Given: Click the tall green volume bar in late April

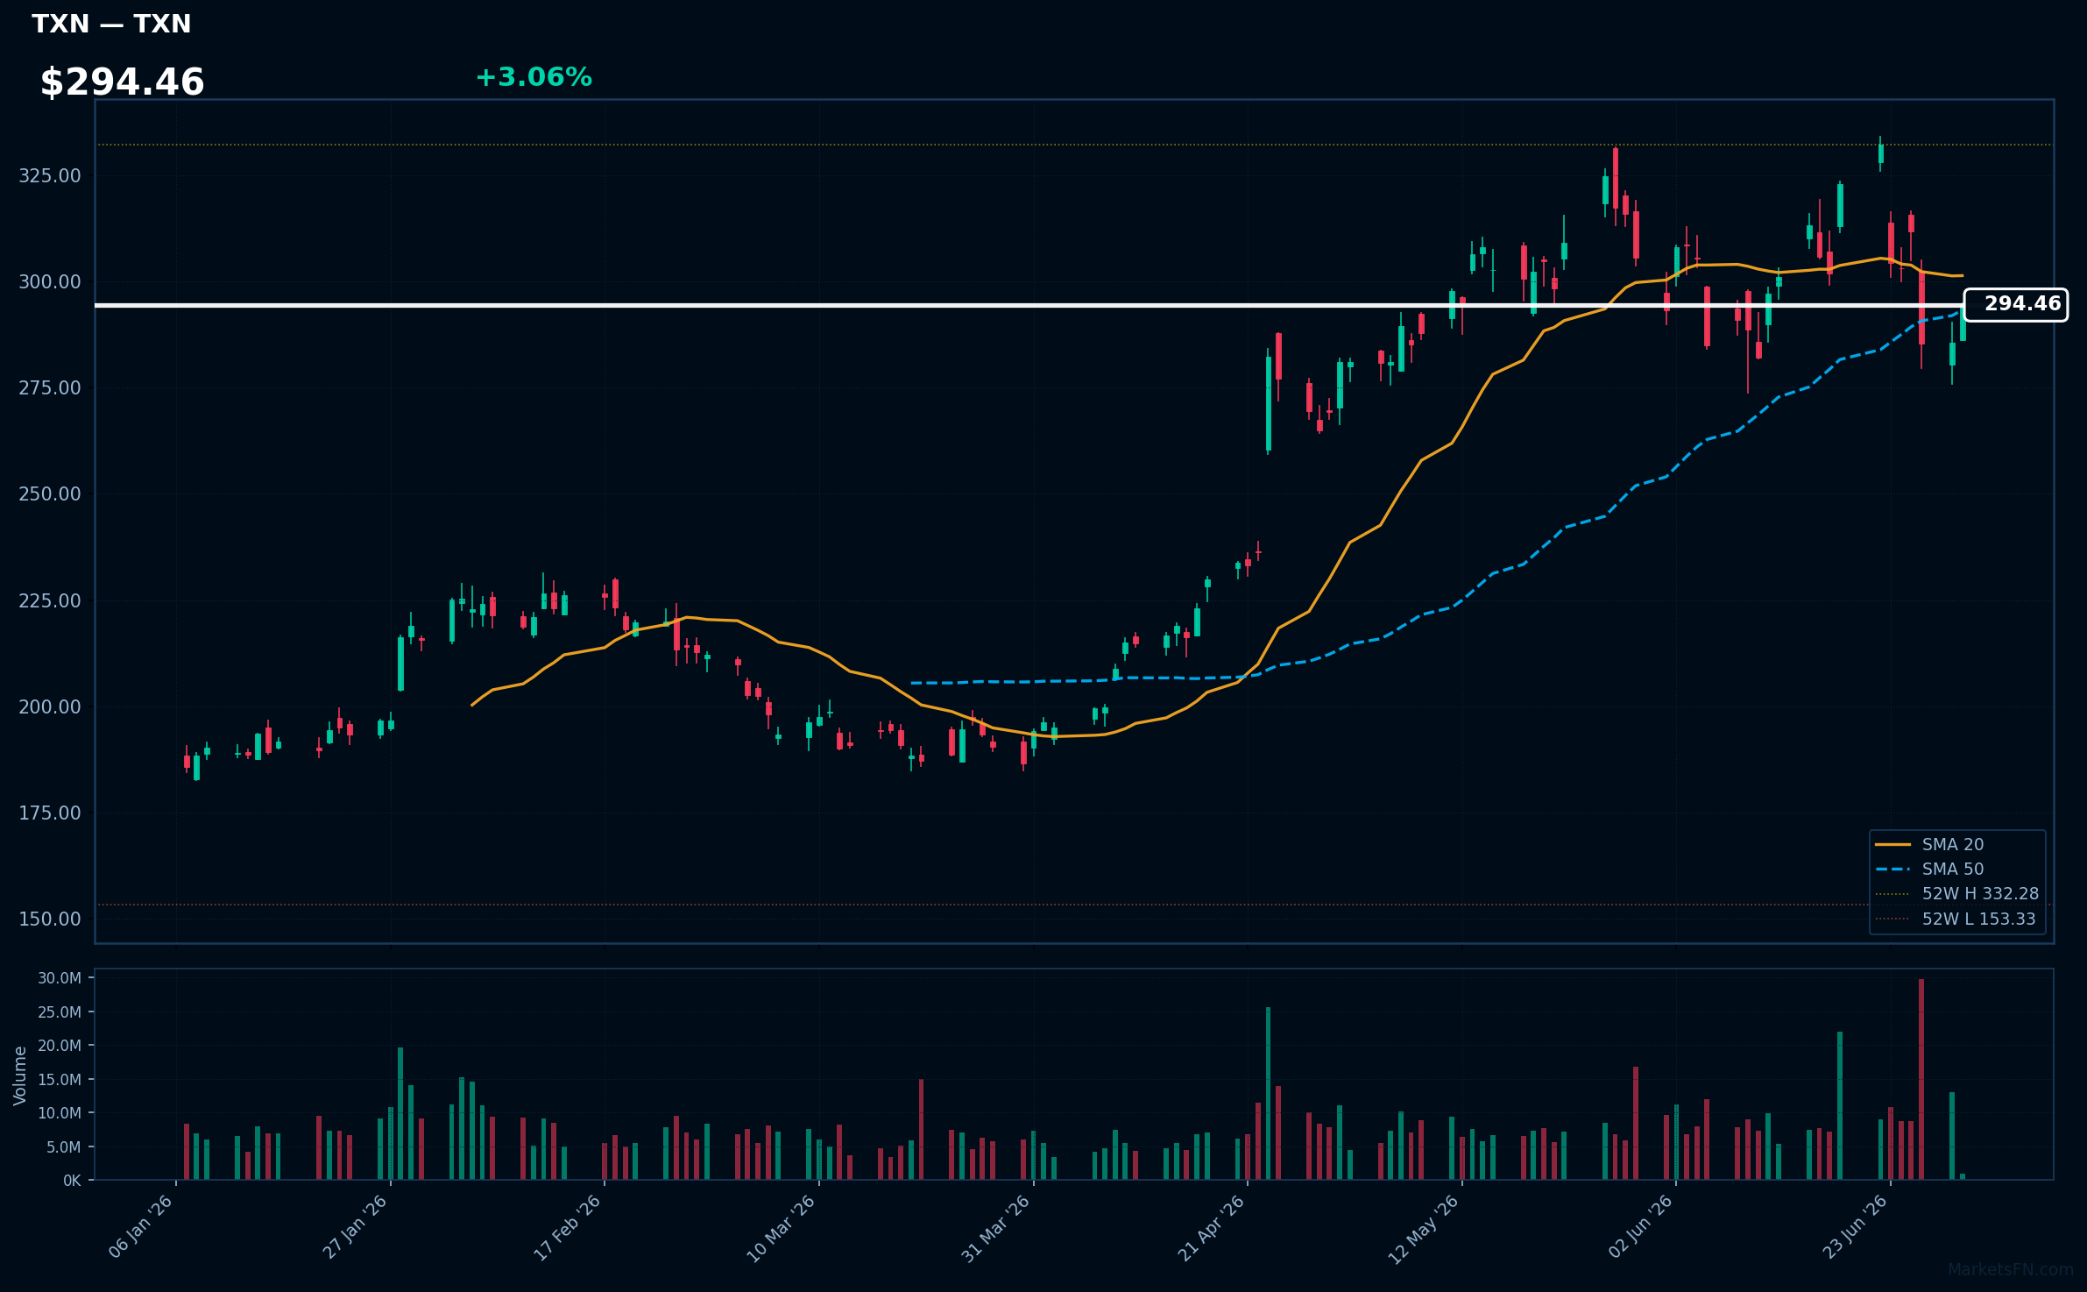Looking at the screenshot, I should [1268, 1093].
